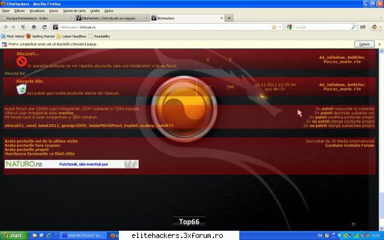Switch to EliteHackers / Introduceti un raspuns tab

(112, 18)
